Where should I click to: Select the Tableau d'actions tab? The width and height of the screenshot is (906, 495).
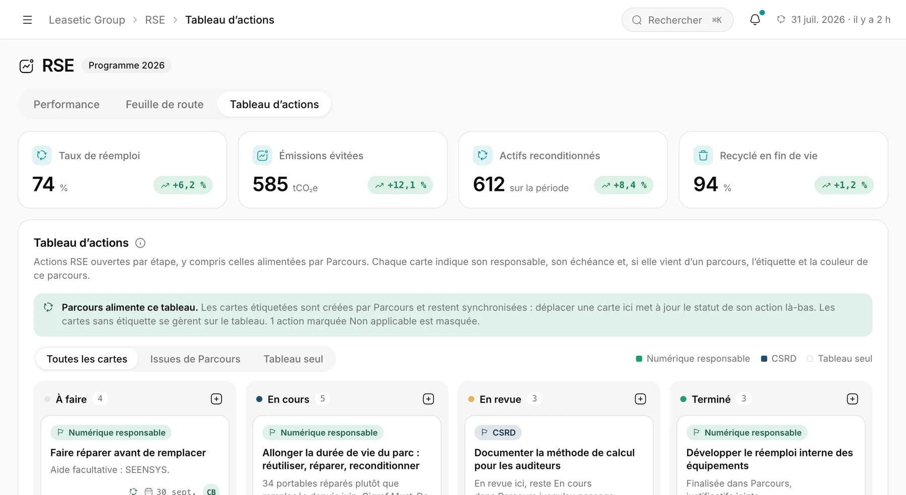274,105
